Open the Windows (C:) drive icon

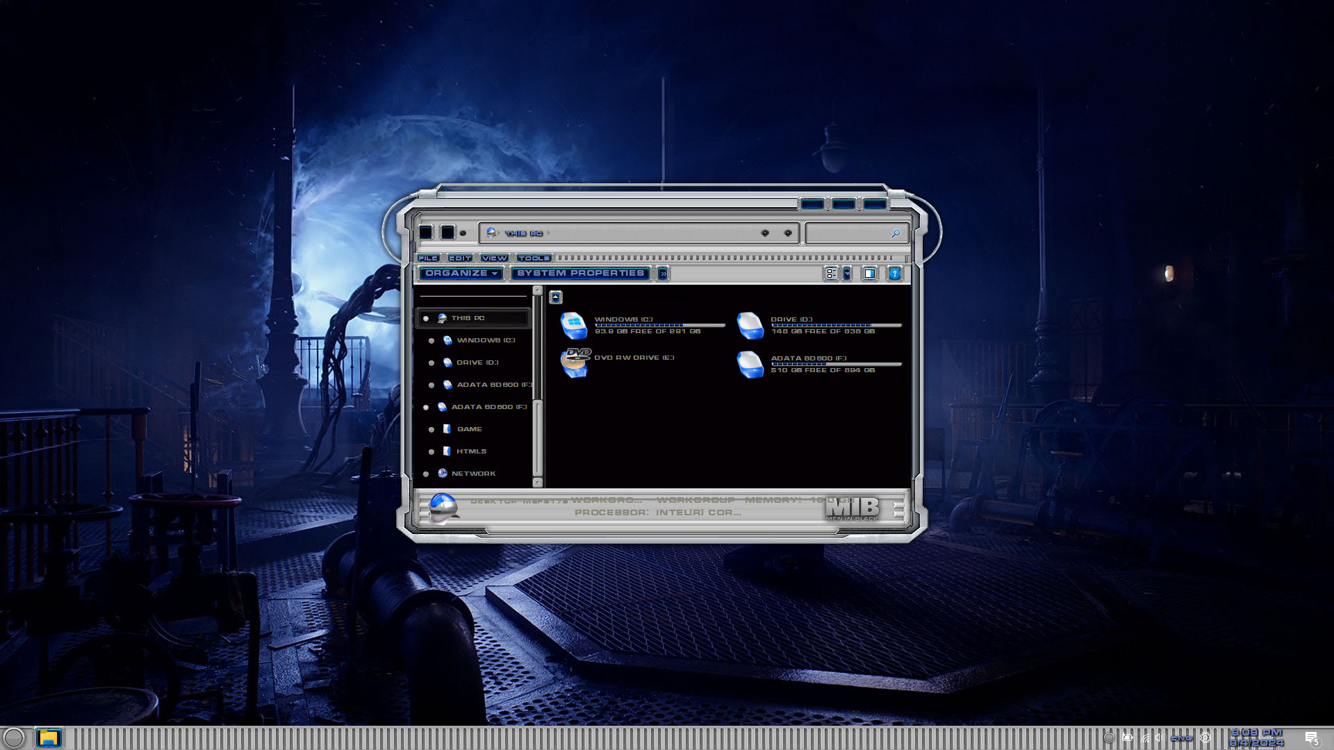click(574, 325)
